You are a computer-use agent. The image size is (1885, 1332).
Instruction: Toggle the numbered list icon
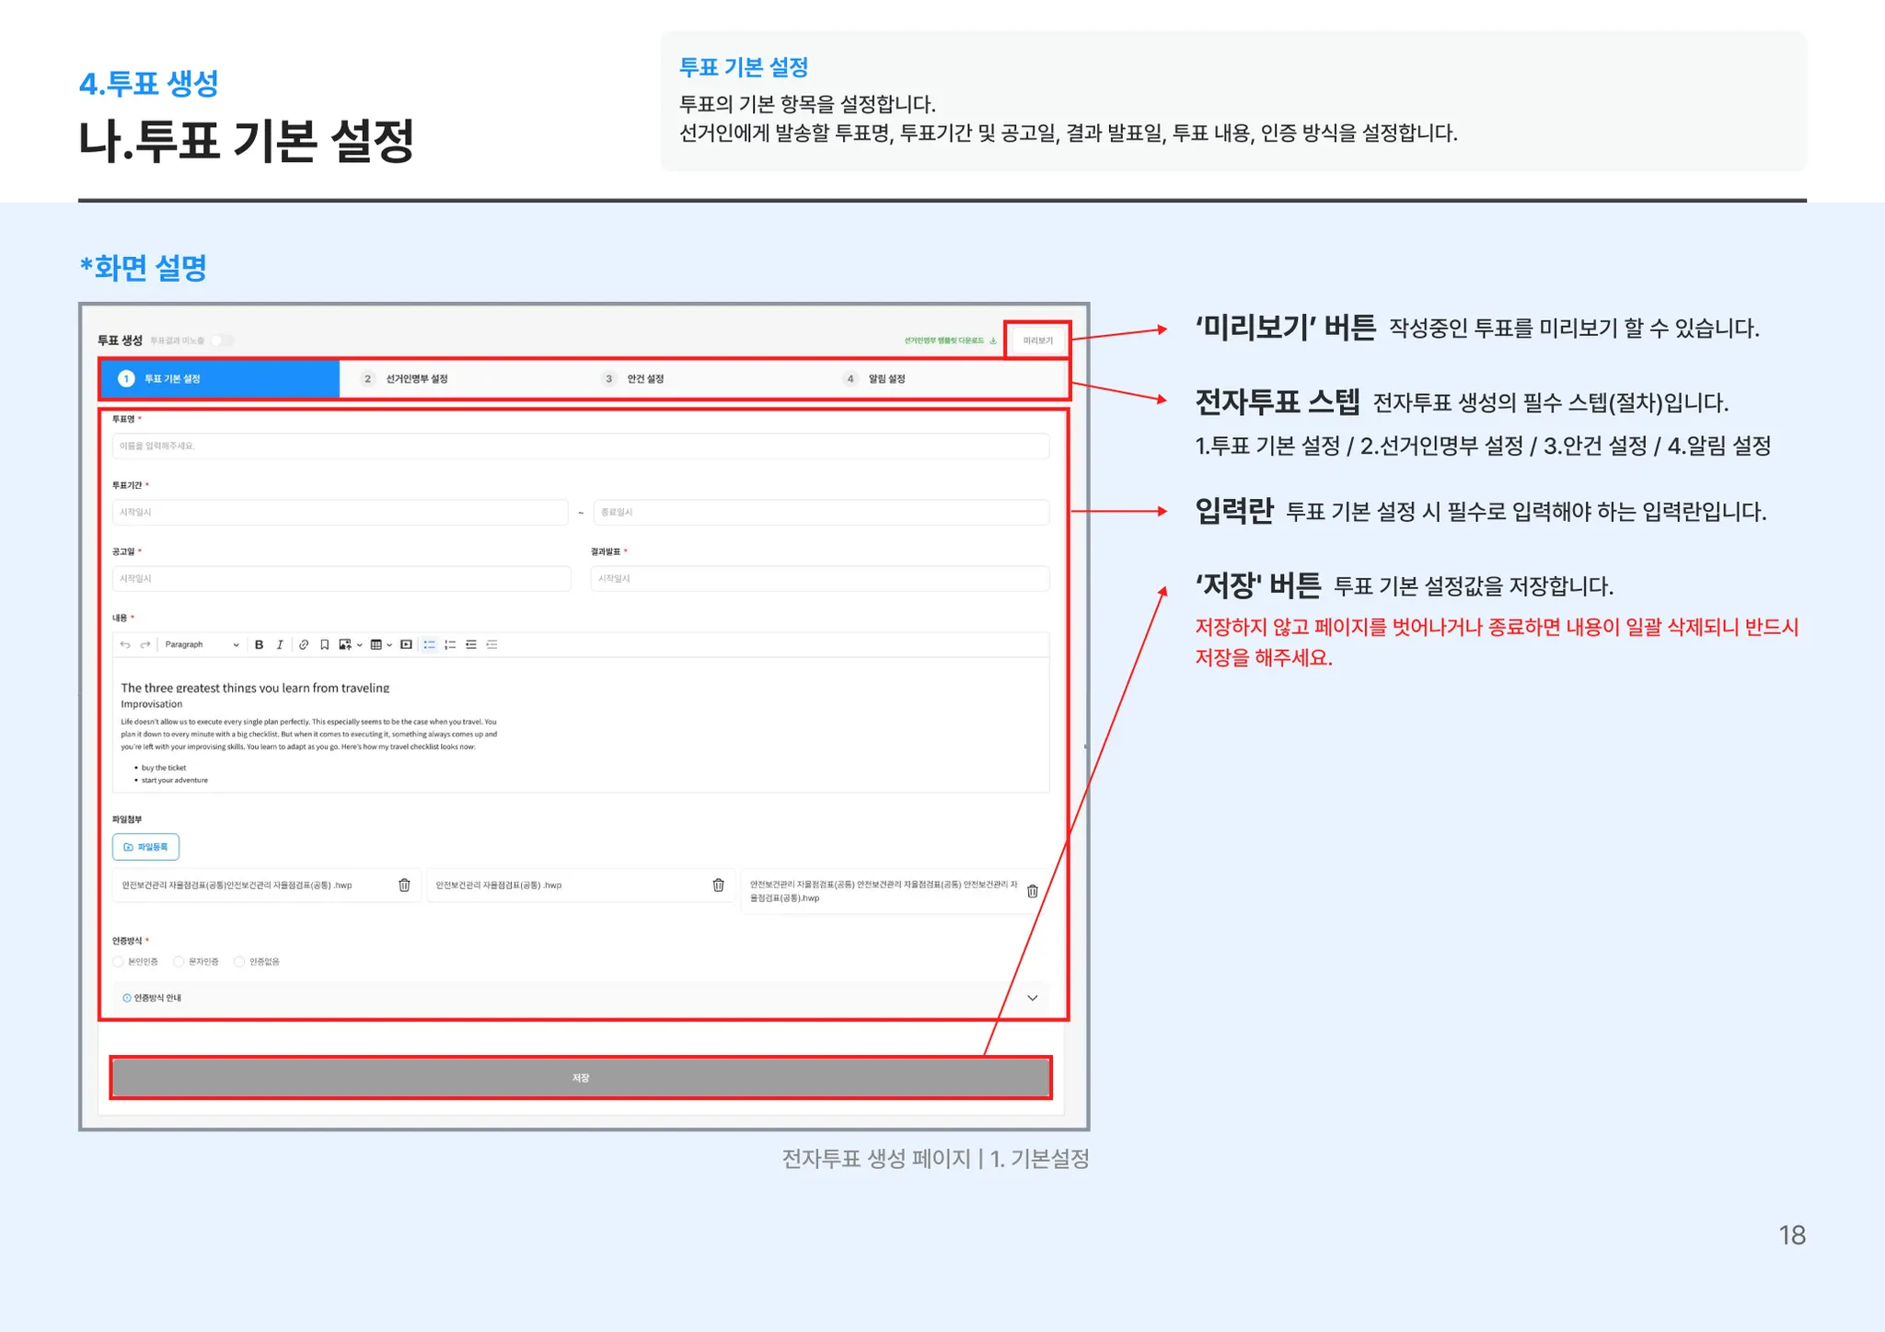450,645
